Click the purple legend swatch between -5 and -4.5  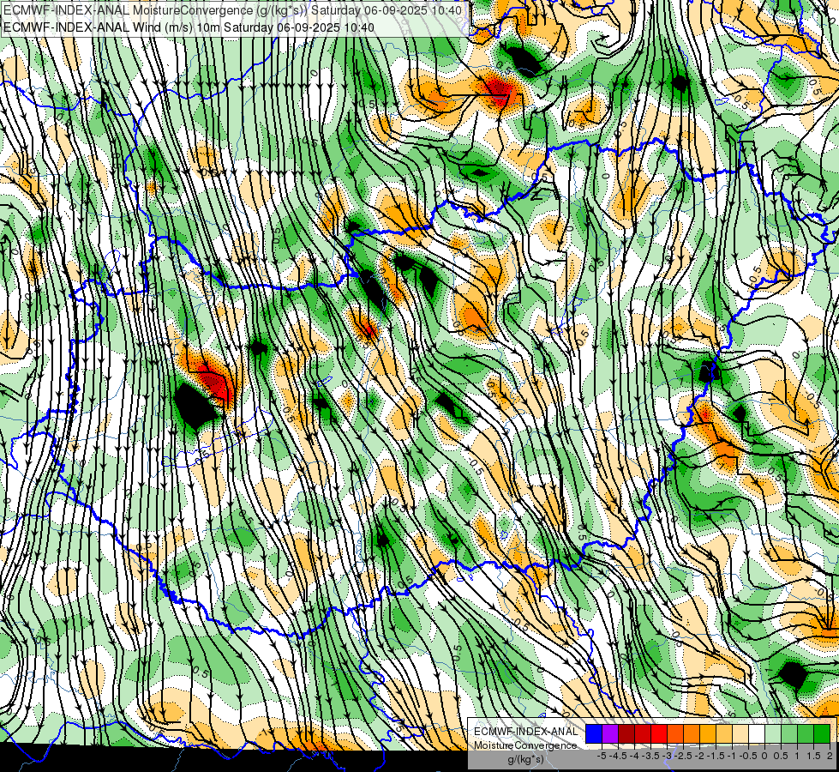[x=610, y=733]
